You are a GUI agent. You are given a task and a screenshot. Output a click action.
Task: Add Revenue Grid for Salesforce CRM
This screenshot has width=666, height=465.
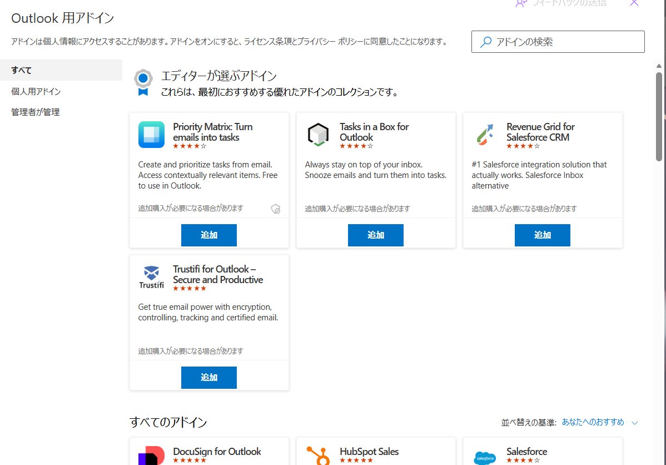543,235
